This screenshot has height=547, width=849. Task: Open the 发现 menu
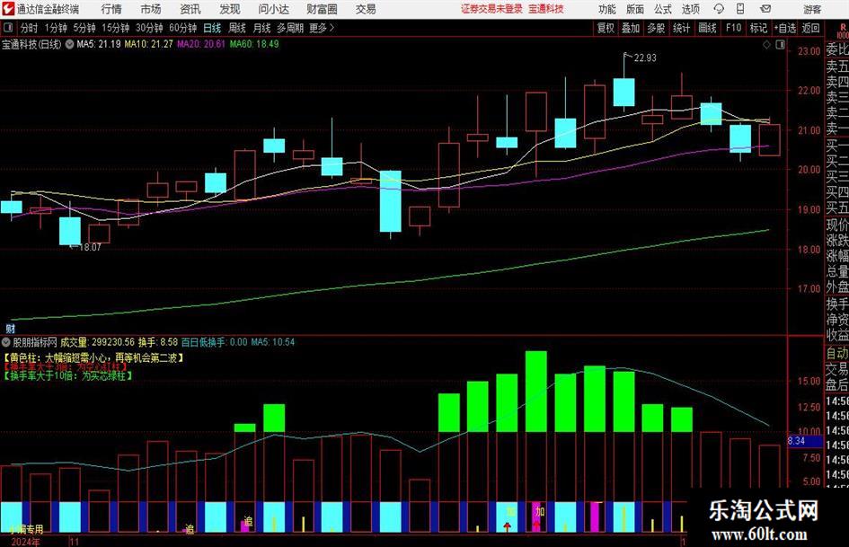coord(230,9)
